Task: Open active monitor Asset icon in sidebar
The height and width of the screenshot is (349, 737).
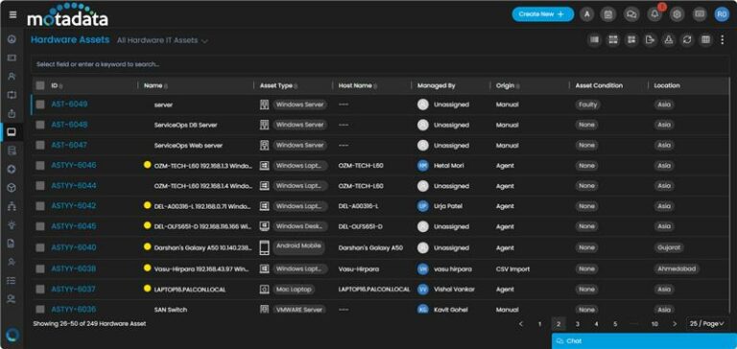Action: point(12,132)
